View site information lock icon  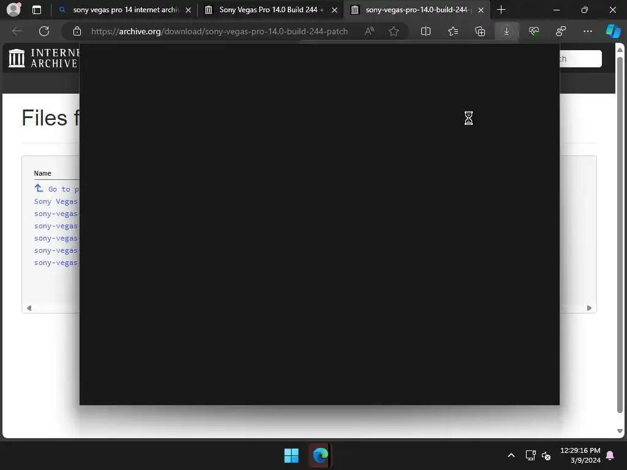tap(77, 31)
